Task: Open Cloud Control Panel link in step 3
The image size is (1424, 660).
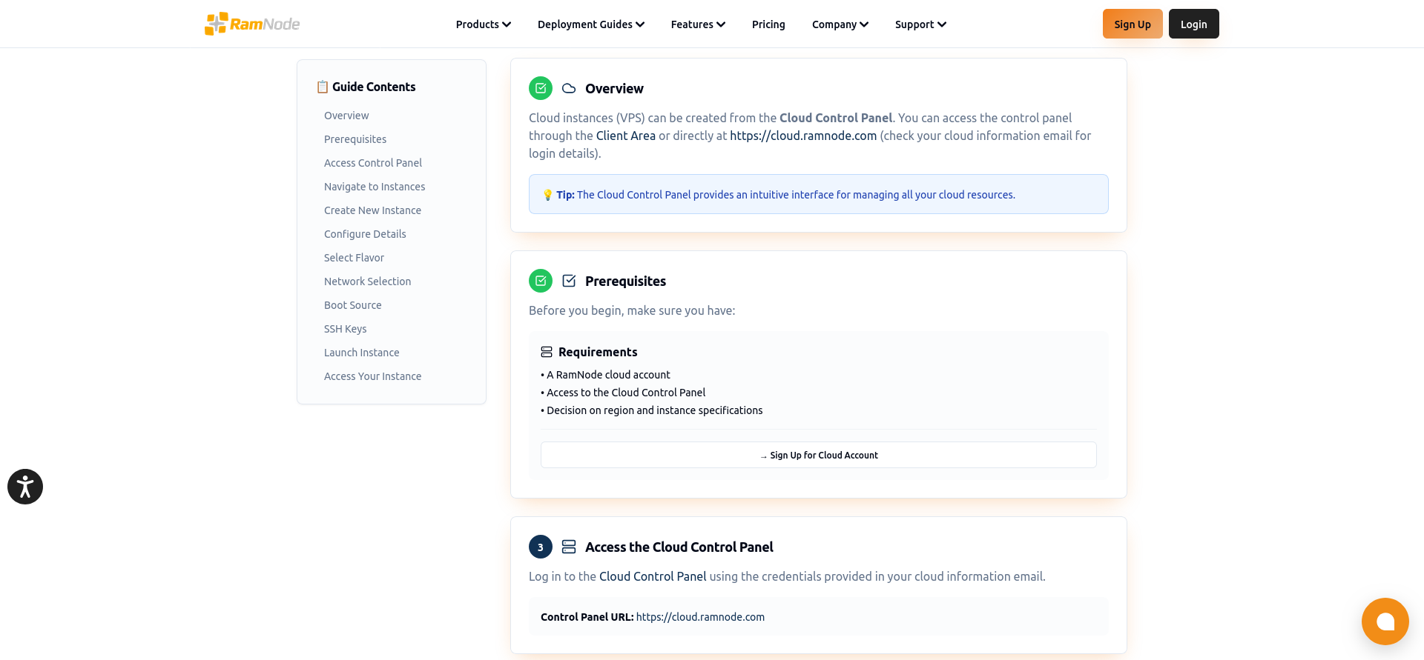Action: [653, 576]
